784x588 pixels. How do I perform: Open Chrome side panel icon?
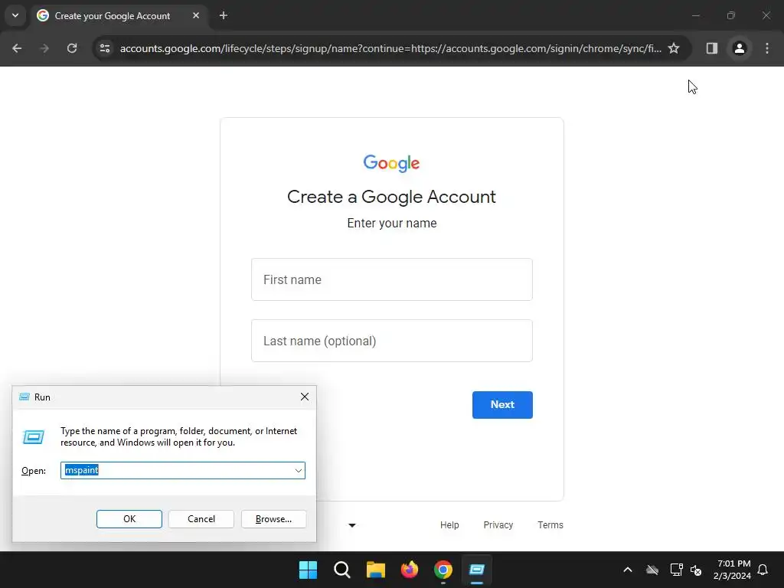711,48
